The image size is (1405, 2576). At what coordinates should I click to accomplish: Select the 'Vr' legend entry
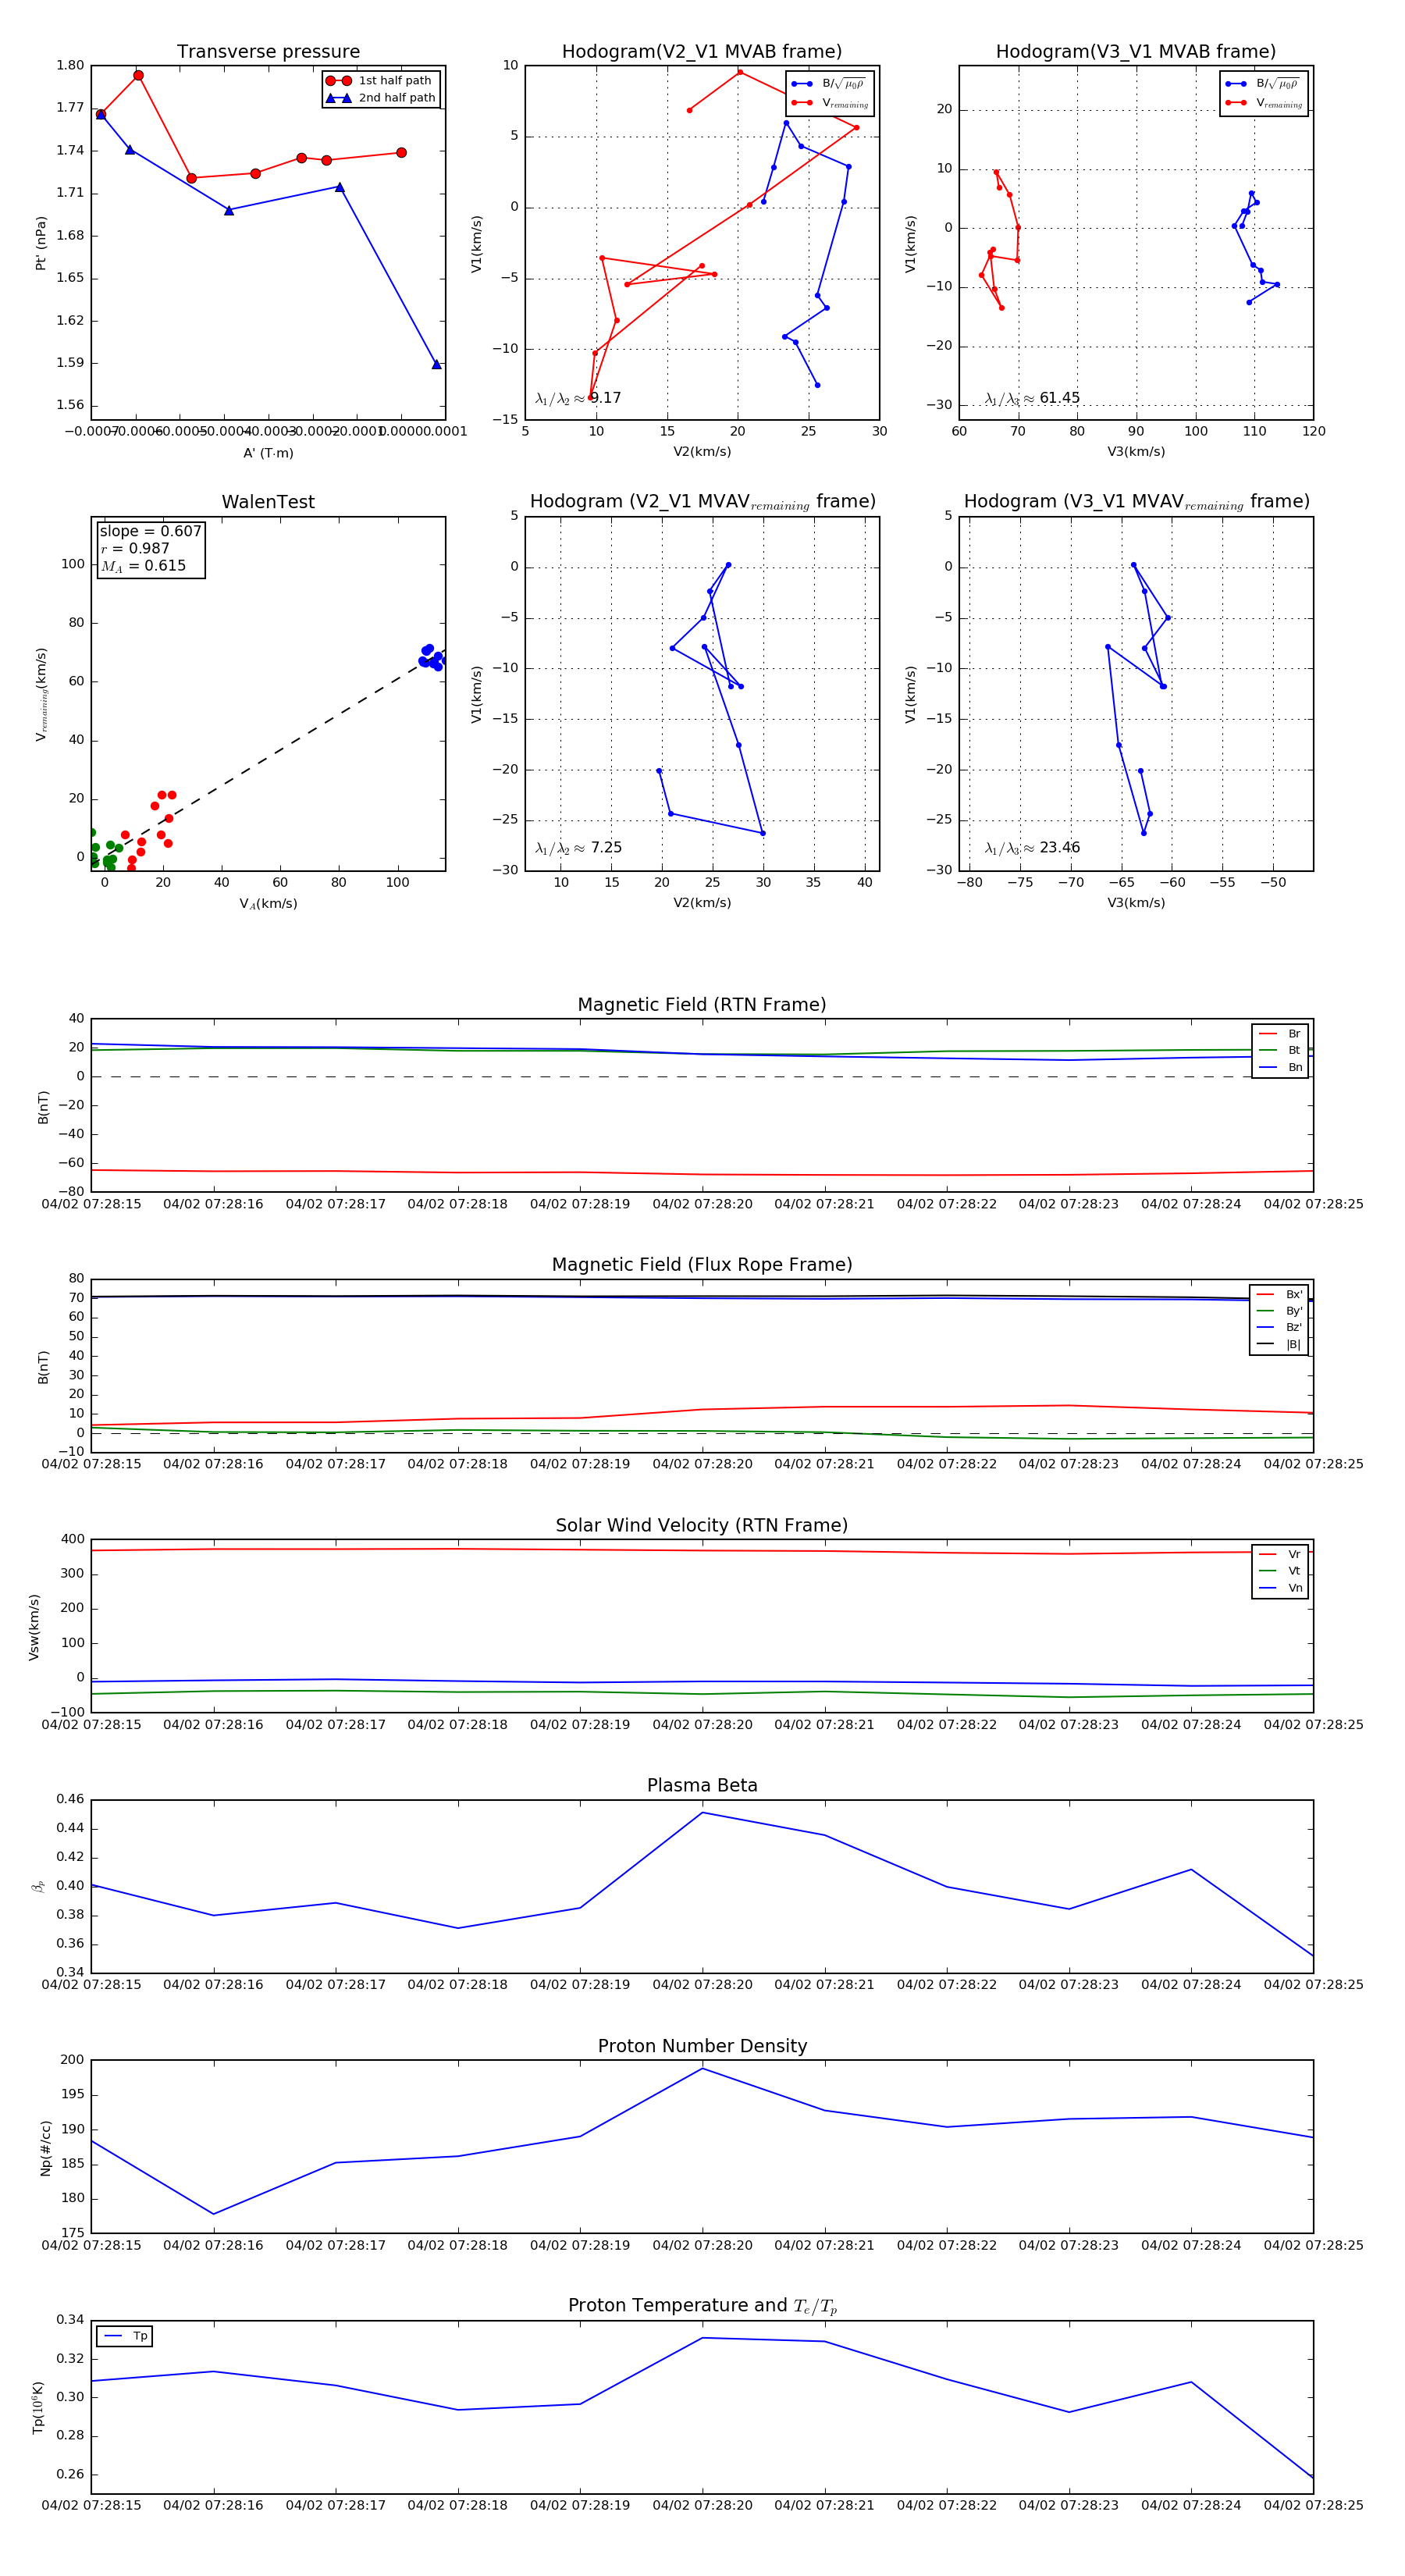1280,1555
